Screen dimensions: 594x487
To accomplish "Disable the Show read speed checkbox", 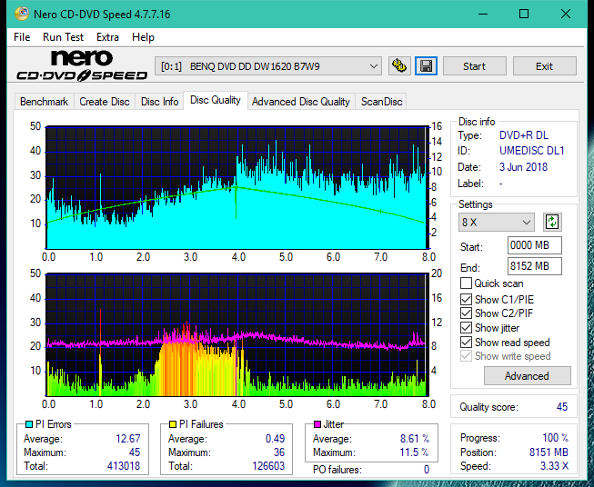I will (x=466, y=342).
